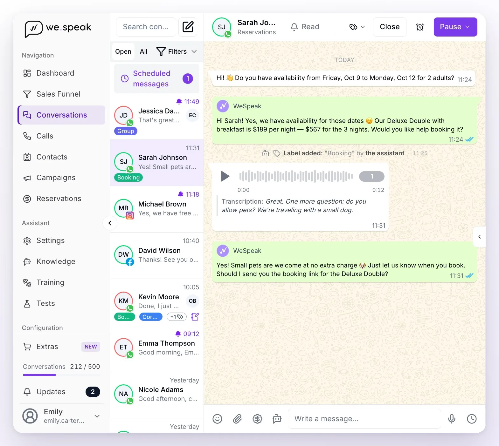The height and width of the screenshot is (446, 499).
Task: Click the 1x playback speed pill
Action: tap(371, 176)
